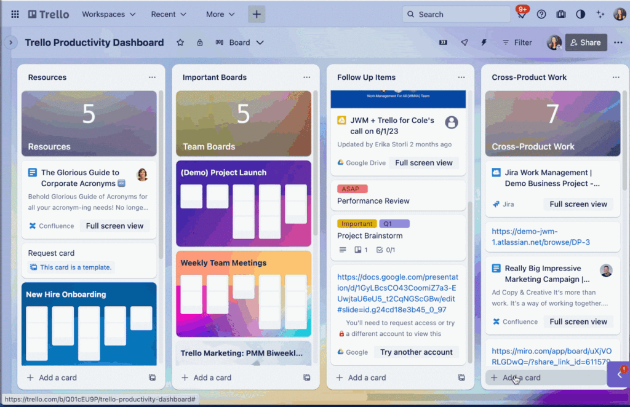
Task: Open the More menu in top bar
Action: click(220, 14)
